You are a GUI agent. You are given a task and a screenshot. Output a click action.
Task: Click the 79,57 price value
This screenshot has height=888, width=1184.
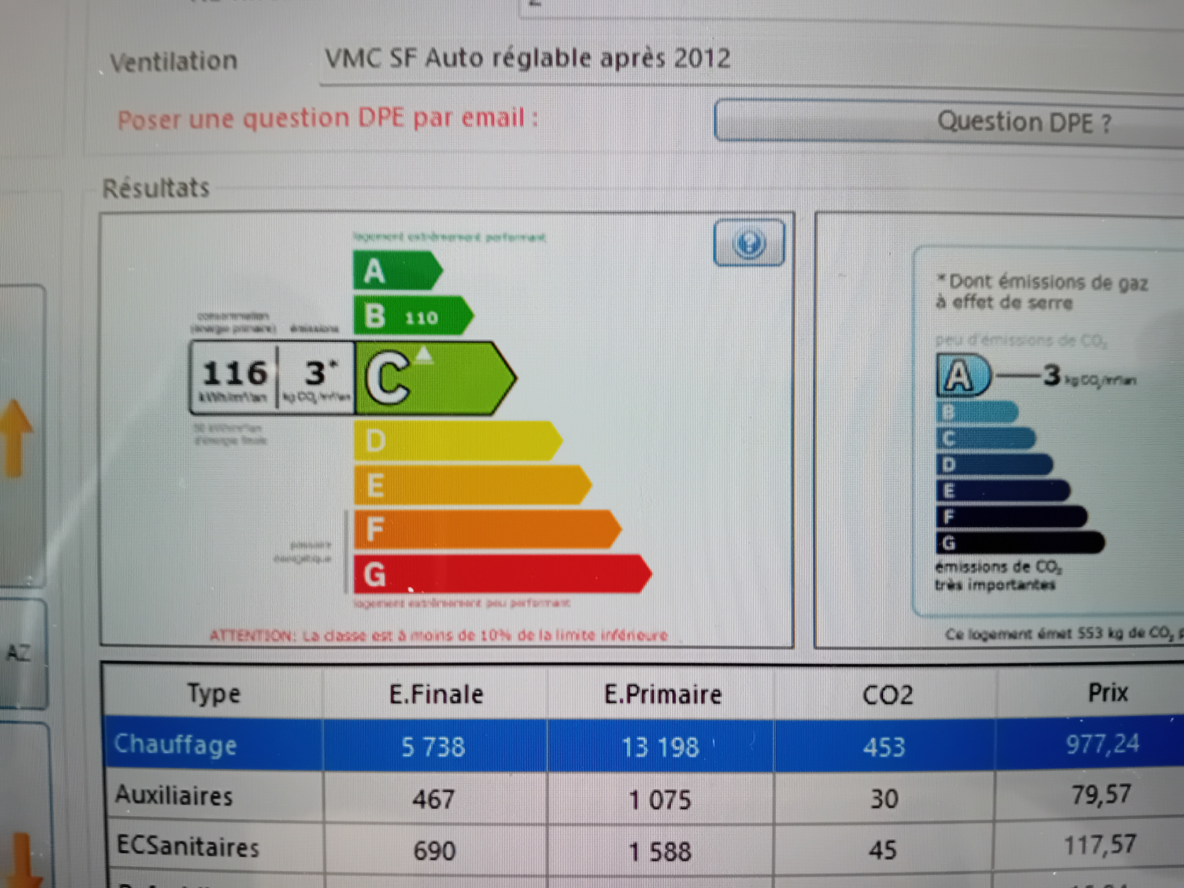1101,794
